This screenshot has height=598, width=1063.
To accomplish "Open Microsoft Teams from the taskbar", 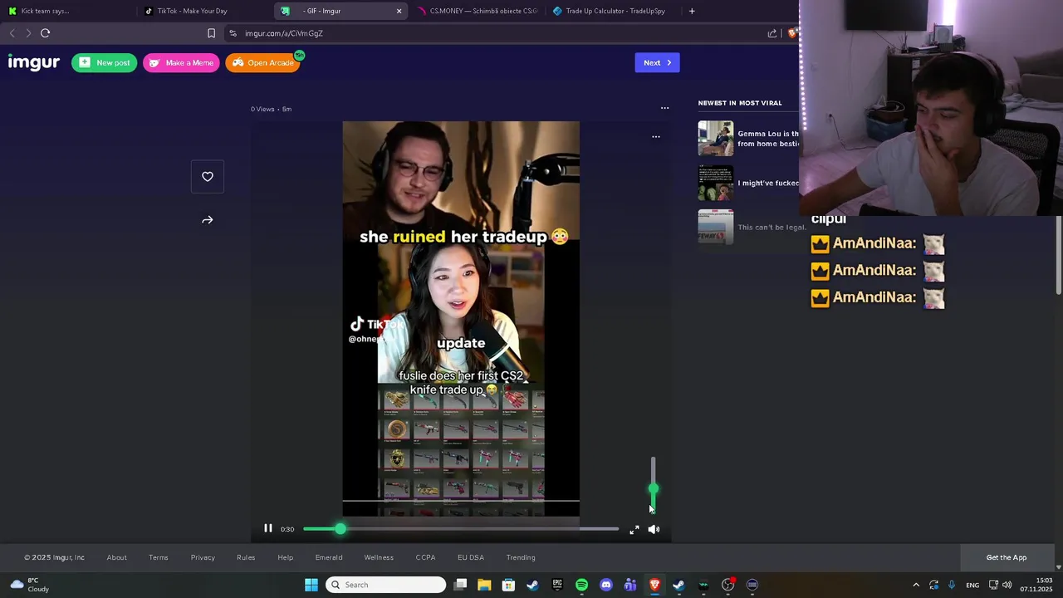I will pos(630,585).
